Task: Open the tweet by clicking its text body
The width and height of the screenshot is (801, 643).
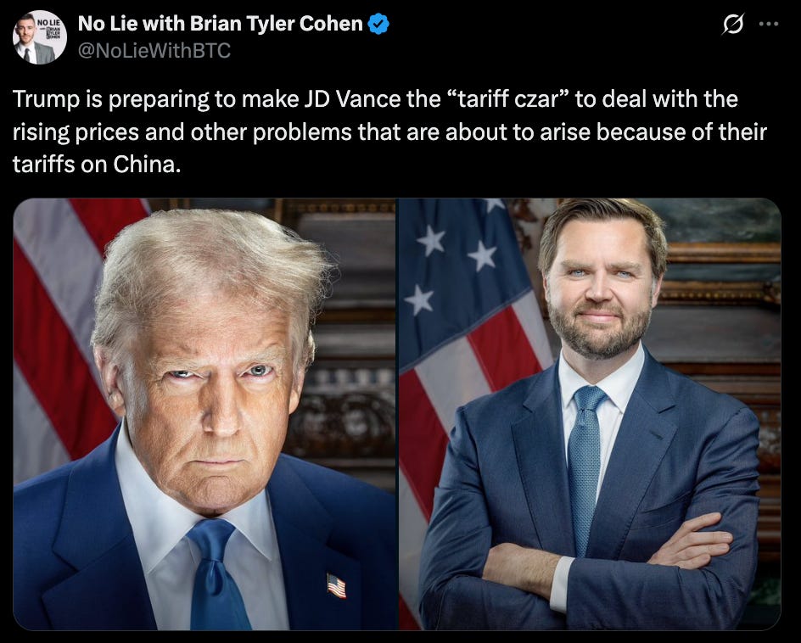Action: (x=389, y=131)
